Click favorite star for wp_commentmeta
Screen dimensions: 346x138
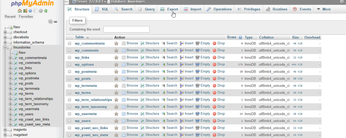click(116, 44)
